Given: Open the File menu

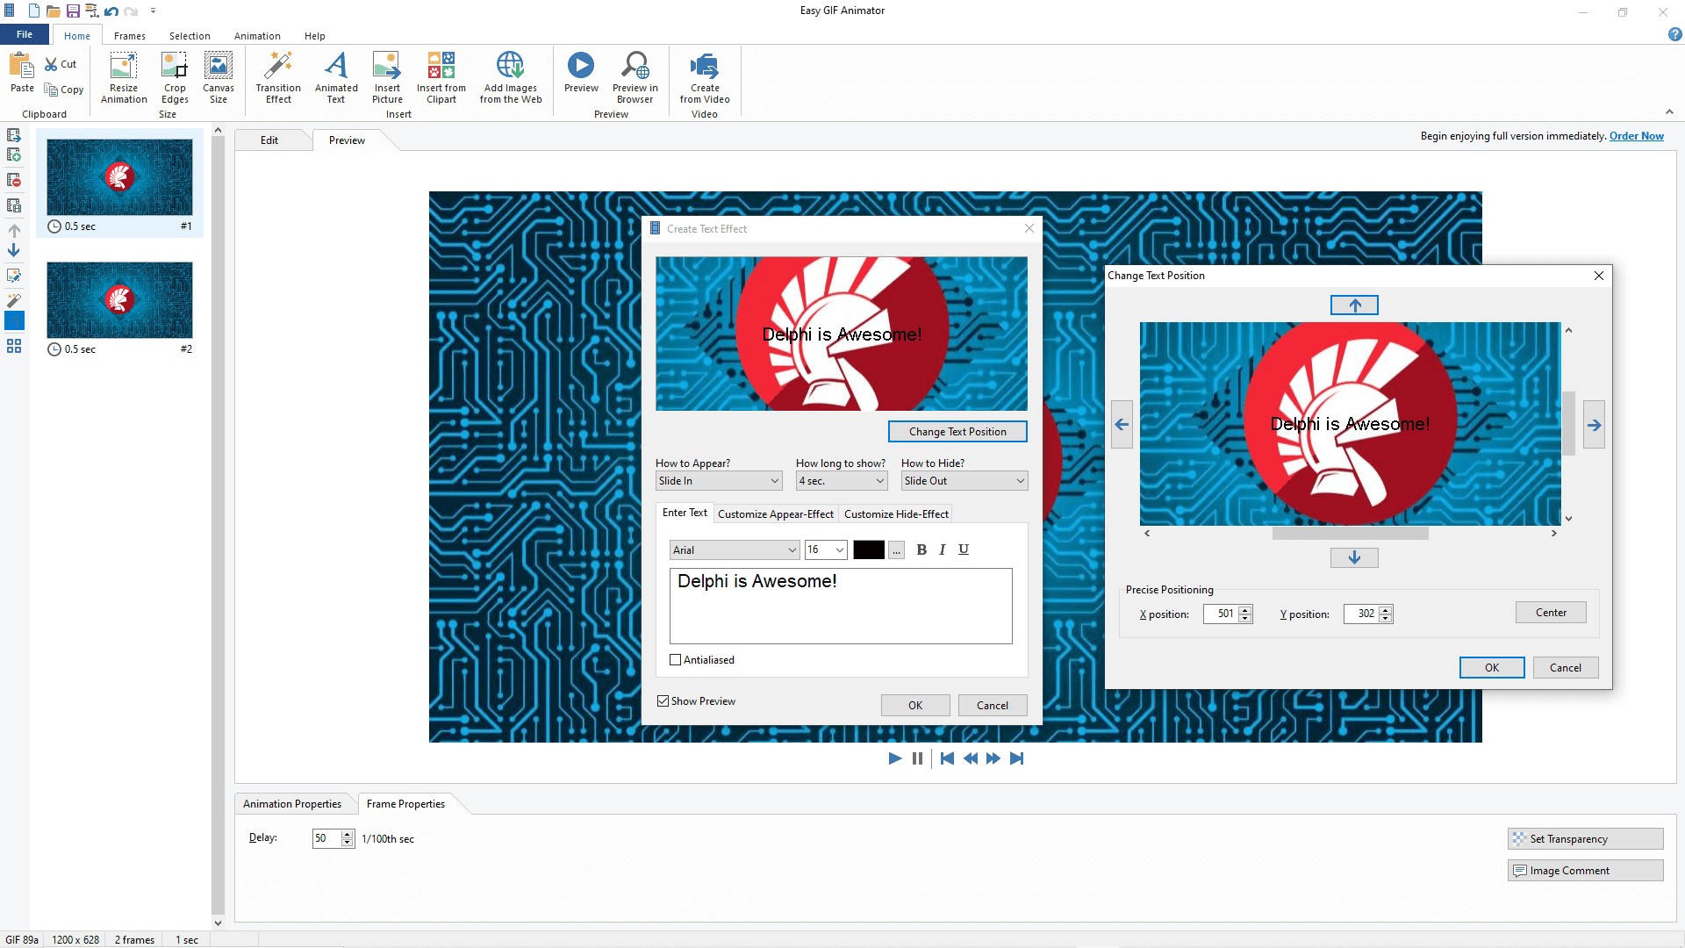Looking at the screenshot, I should point(25,35).
